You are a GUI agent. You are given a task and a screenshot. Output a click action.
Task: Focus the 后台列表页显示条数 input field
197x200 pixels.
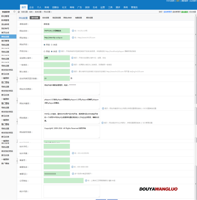click(57, 78)
